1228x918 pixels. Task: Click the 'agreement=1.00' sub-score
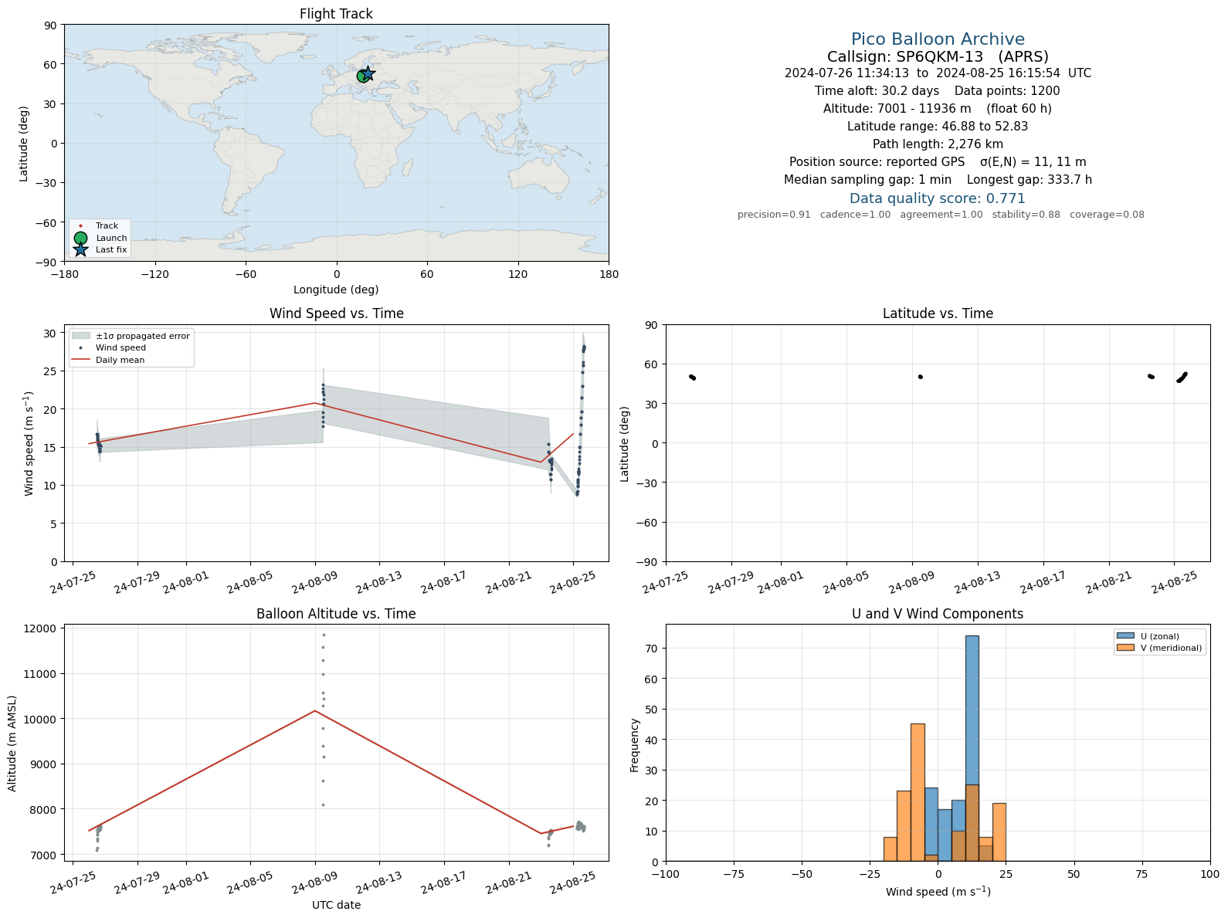pyautogui.click(x=941, y=215)
